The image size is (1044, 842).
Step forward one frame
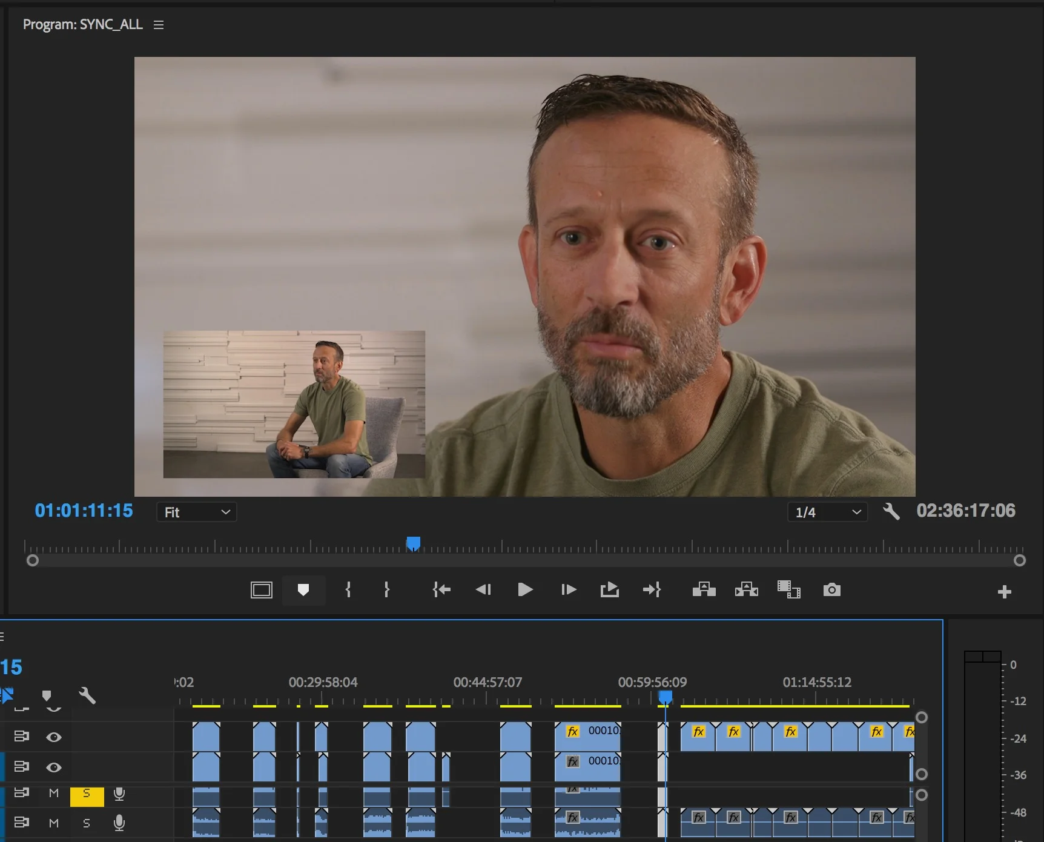569,590
